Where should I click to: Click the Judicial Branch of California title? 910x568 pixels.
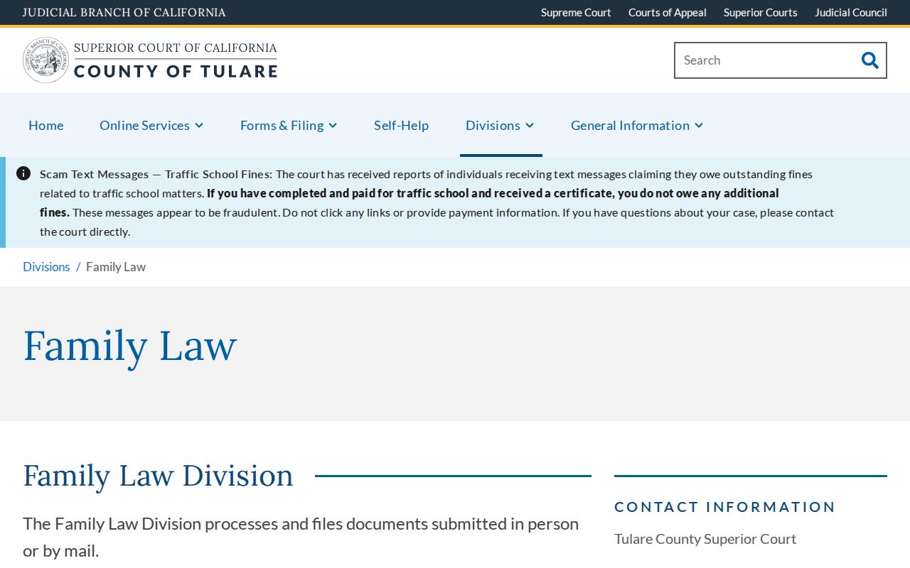coord(124,12)
